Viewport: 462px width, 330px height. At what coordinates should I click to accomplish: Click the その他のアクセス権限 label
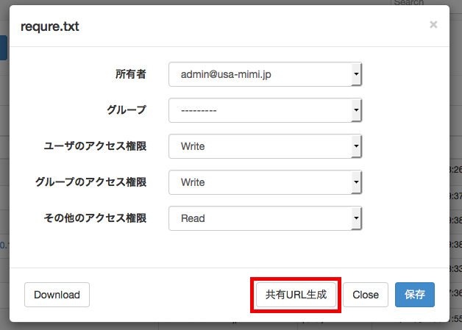point(95,218)
